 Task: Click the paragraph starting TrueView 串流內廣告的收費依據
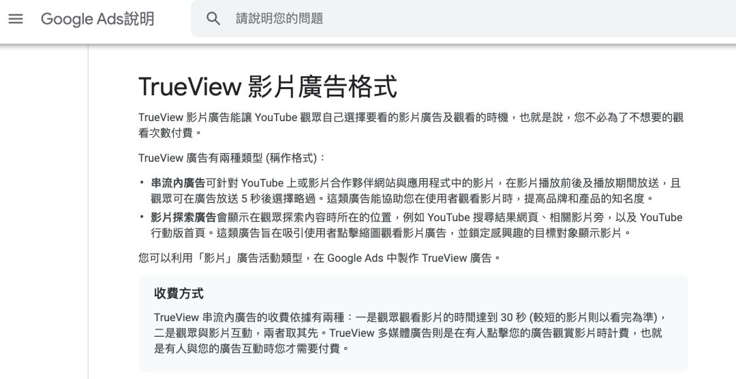pyautogui.click(x=410, y=333)
